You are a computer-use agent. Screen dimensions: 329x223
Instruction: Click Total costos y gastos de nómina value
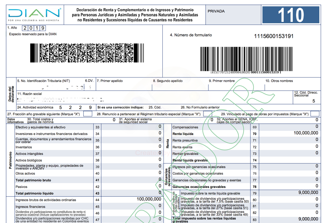pos(114,120)
